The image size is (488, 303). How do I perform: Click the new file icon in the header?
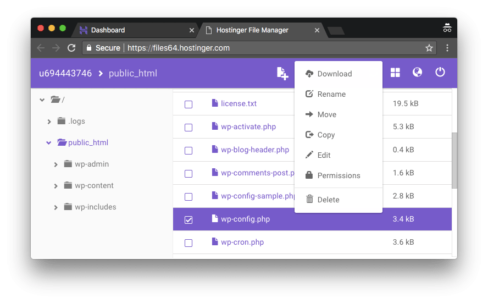pos(282,74)
